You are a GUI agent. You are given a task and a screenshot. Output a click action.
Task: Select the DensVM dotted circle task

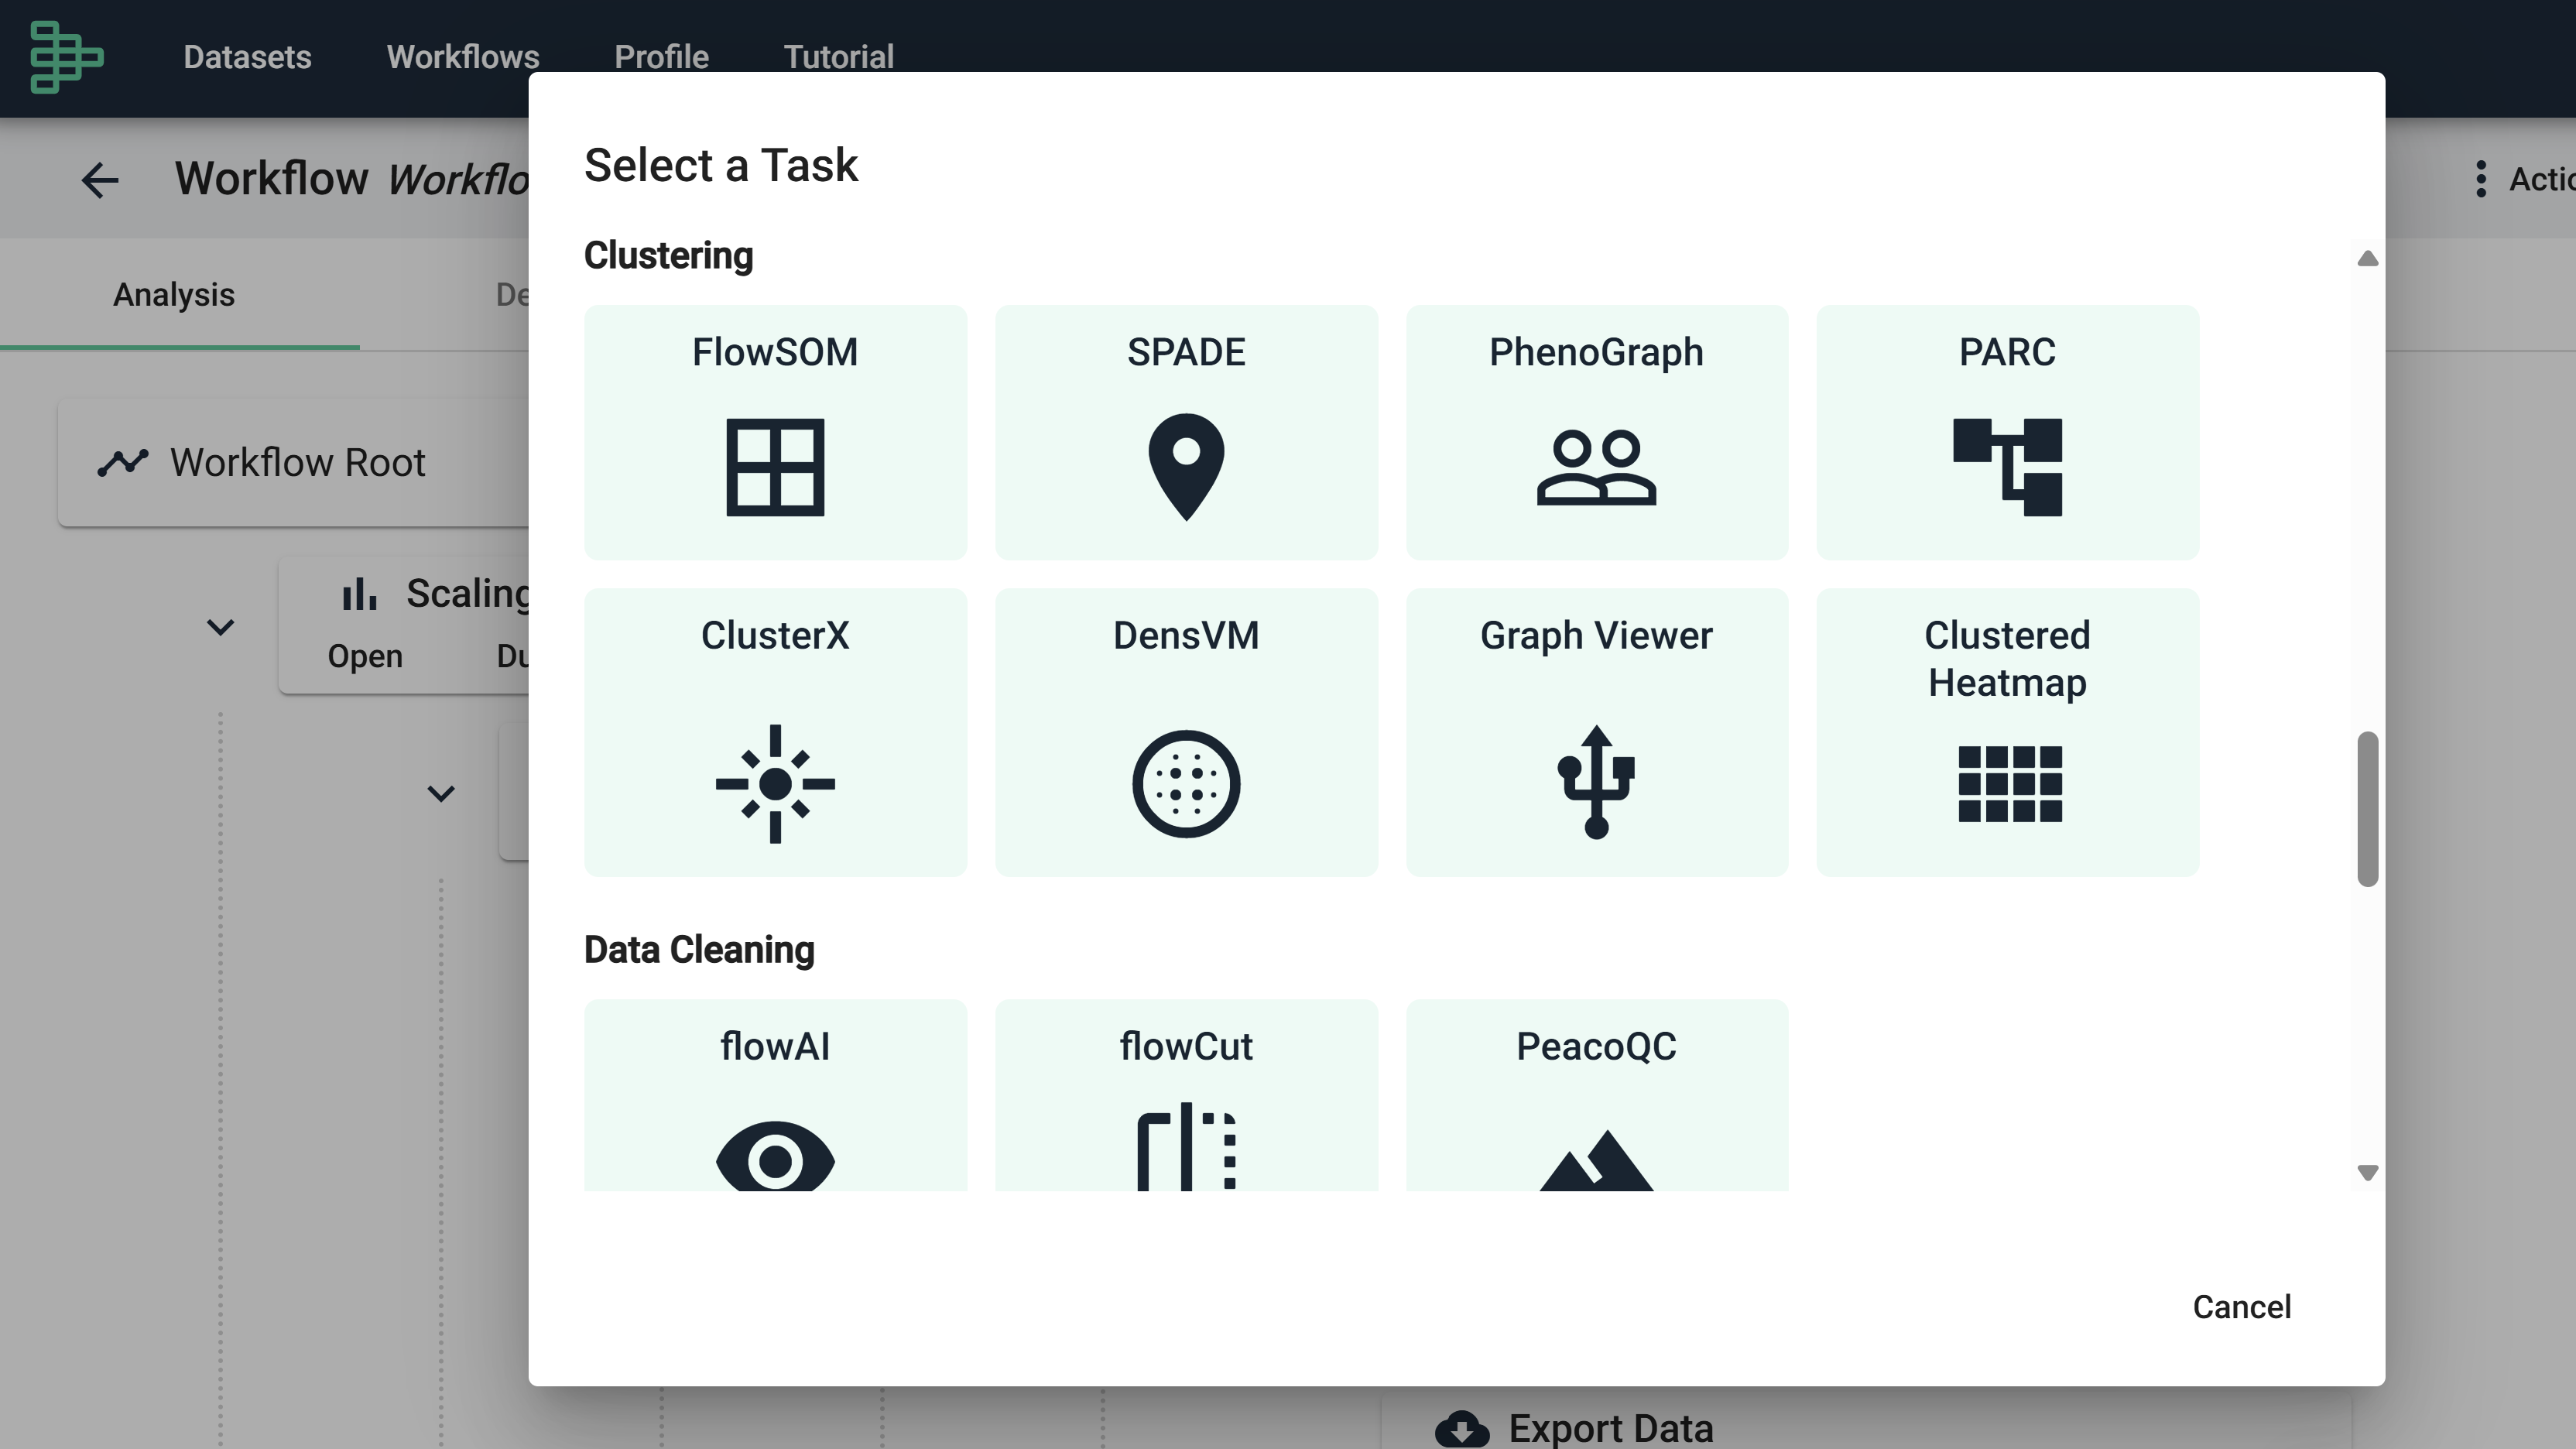(1186, 732)
